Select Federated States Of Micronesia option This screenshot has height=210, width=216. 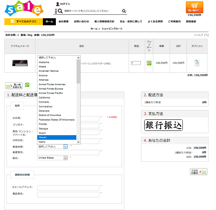point(57,120)
